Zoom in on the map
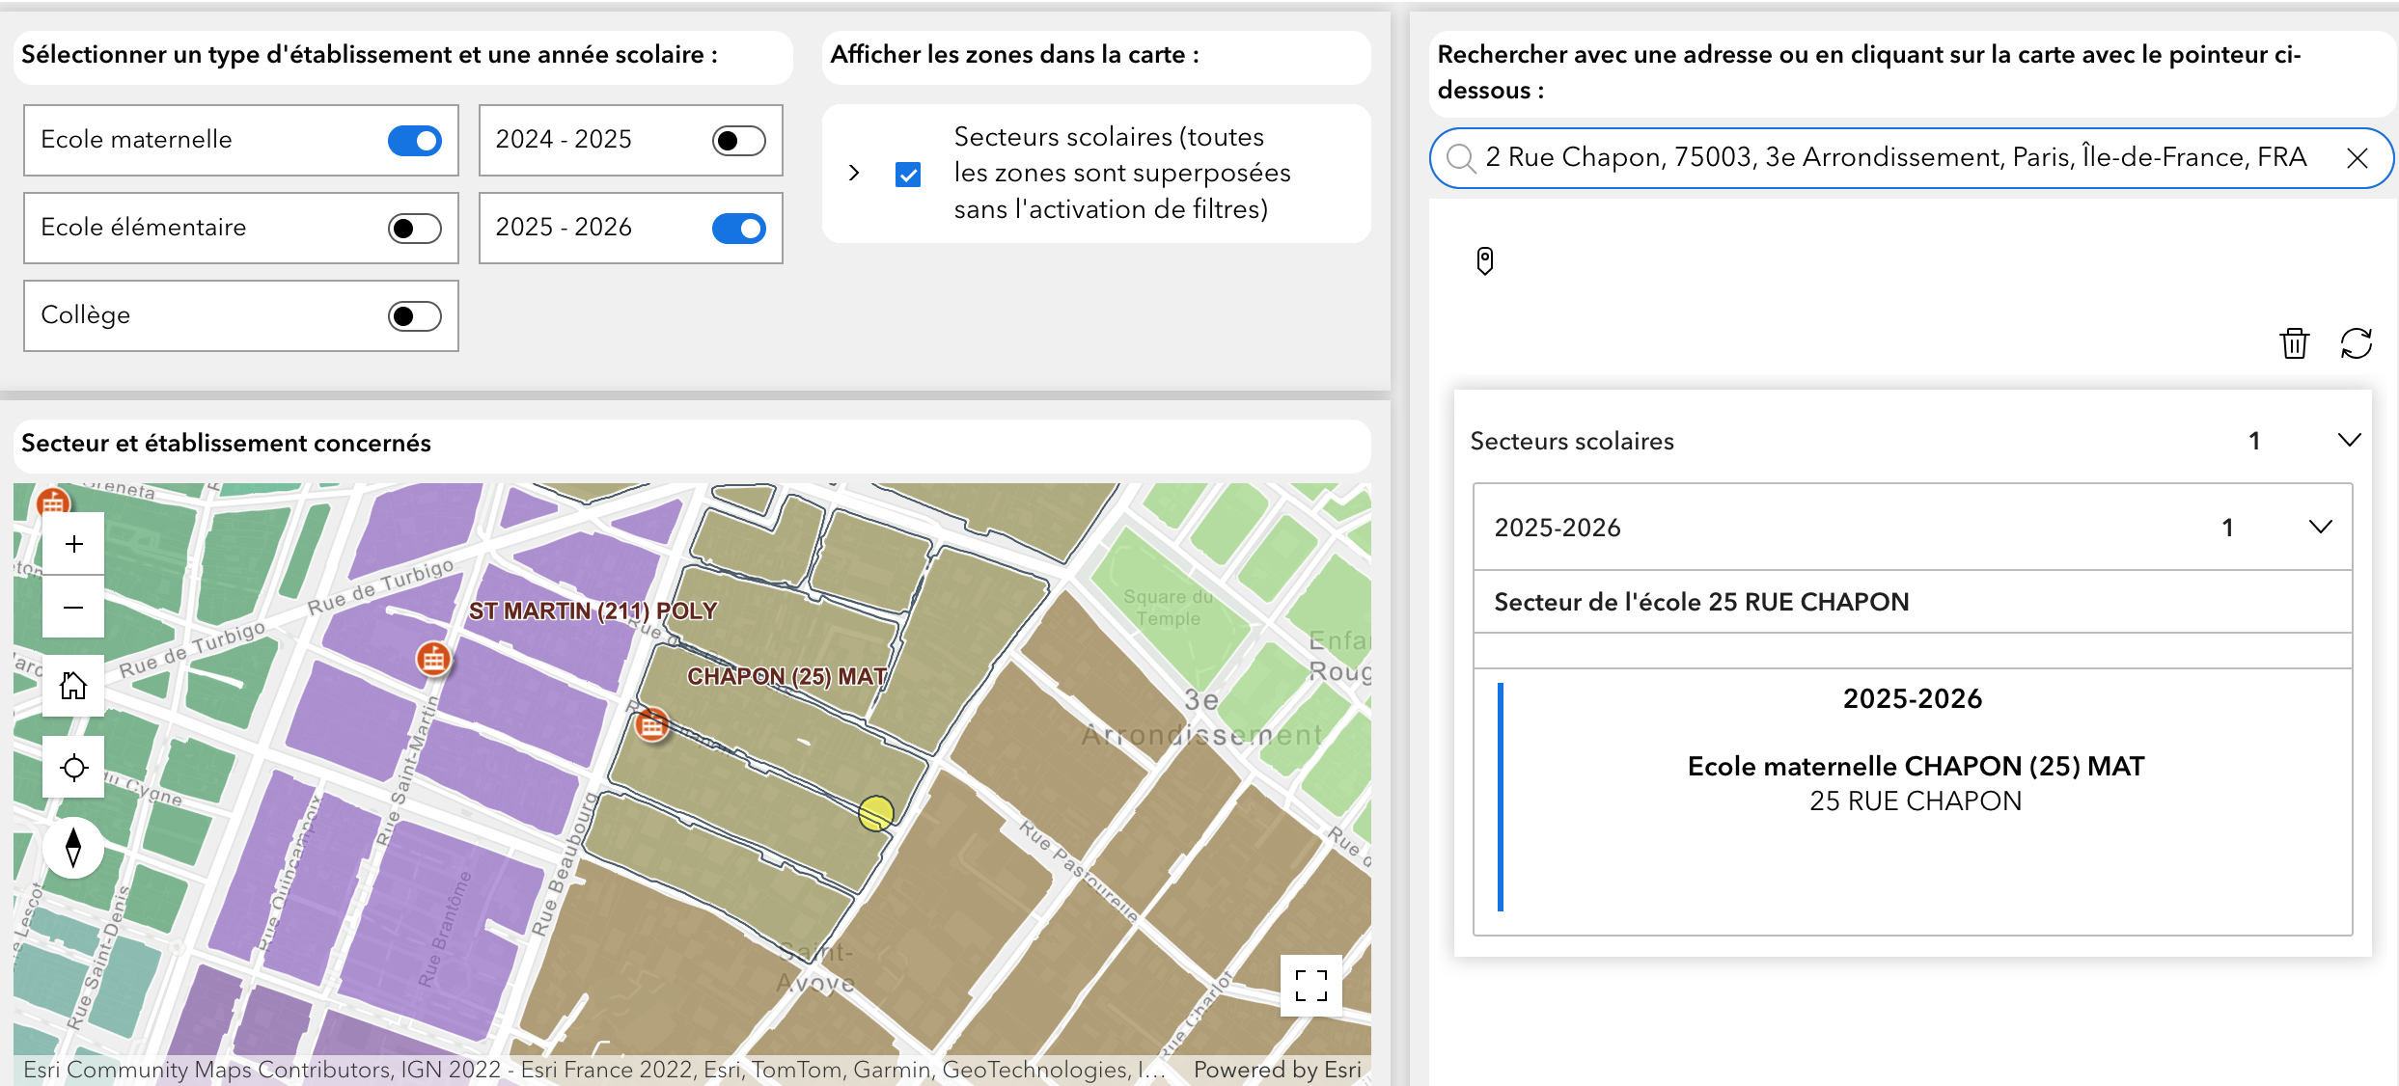The image size is (2399, 1086). coord(73,544)
